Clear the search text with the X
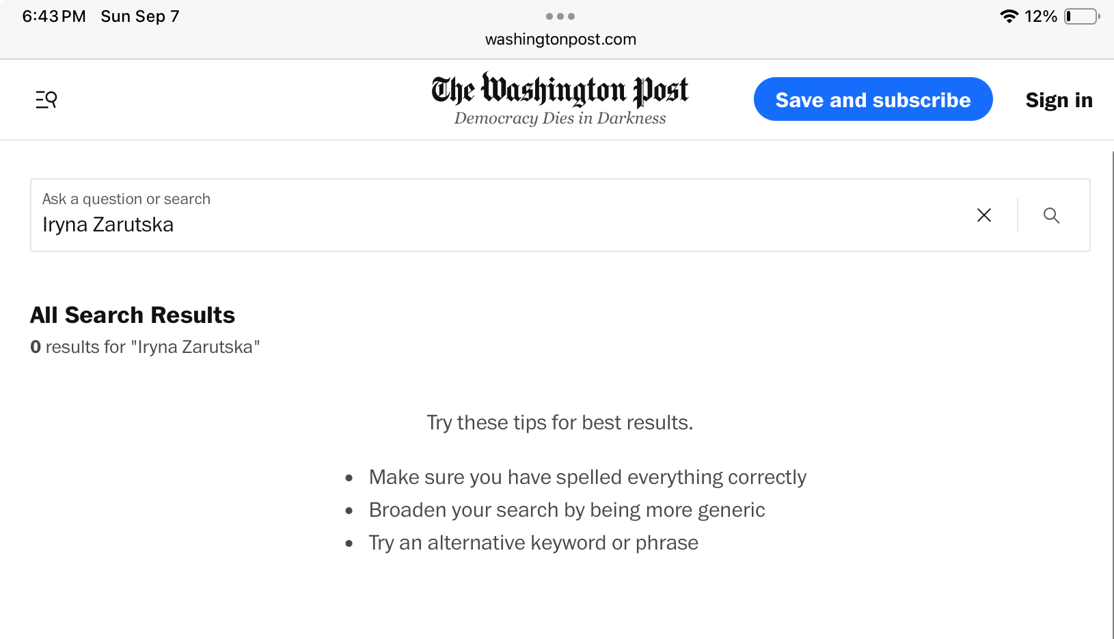This screenshot has width=1114, height=639. [x=984, y=215]
